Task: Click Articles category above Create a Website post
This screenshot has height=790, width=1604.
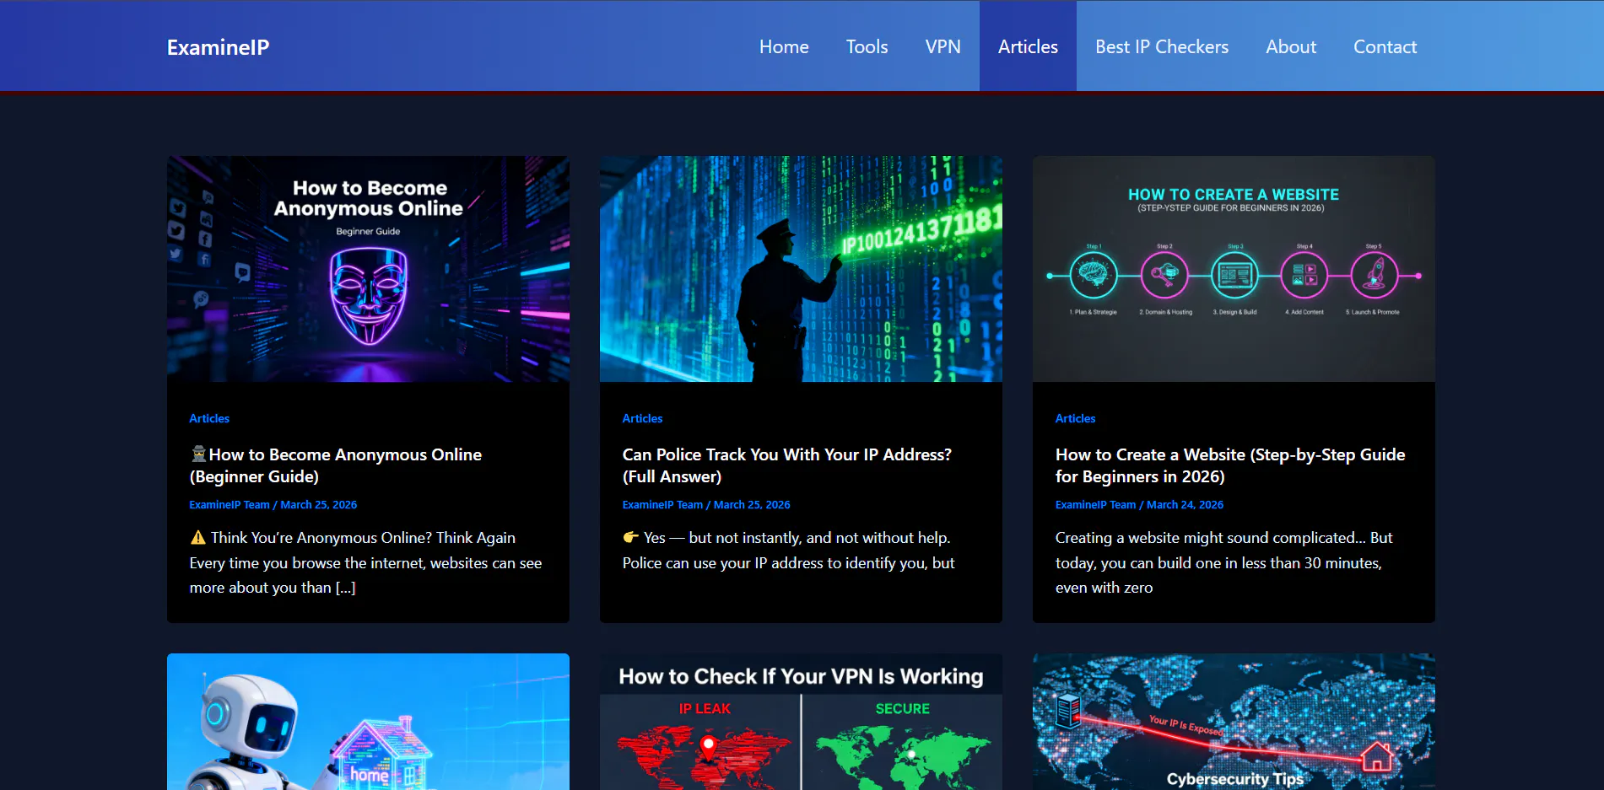Action: click(x=1075, y=418)
